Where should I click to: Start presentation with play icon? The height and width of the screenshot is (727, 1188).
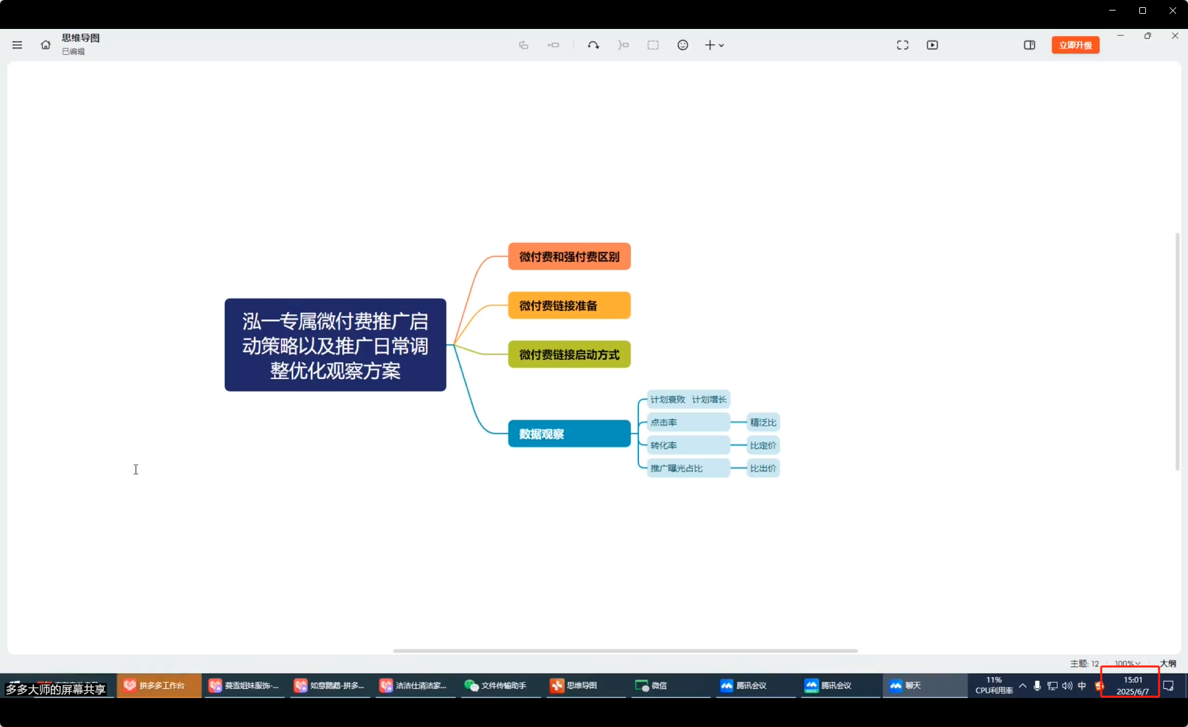pos(932,45)
